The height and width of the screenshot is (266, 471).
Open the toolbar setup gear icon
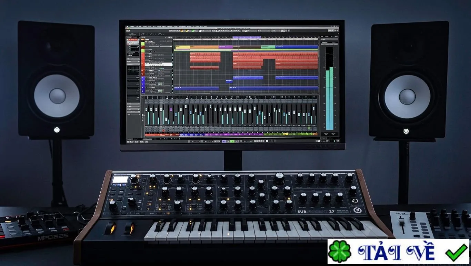coord(337,31)
